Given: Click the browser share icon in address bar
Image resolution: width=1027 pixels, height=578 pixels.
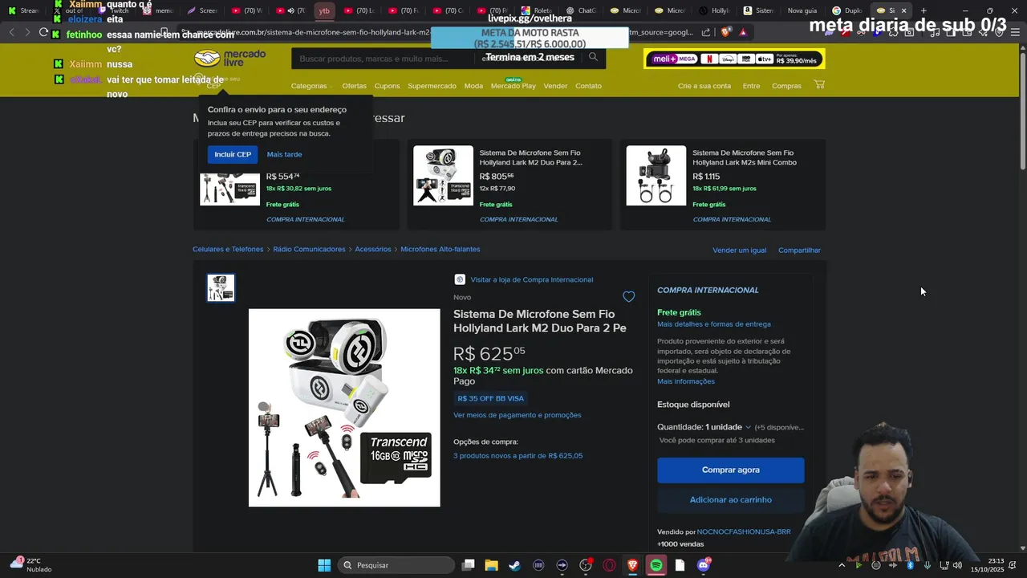Looking at the screenshot, I should (706, 32).
